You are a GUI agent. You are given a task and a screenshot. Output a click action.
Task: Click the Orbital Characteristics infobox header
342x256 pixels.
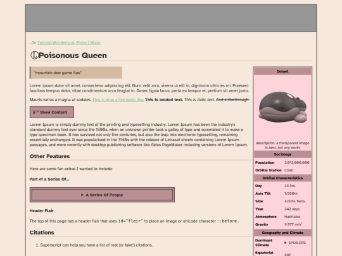282,178
